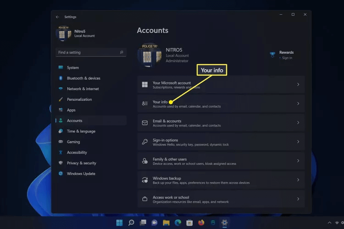This screenshot has width=344, height=229.
Task: Open Email & accounts page
Action: point(221,123)
